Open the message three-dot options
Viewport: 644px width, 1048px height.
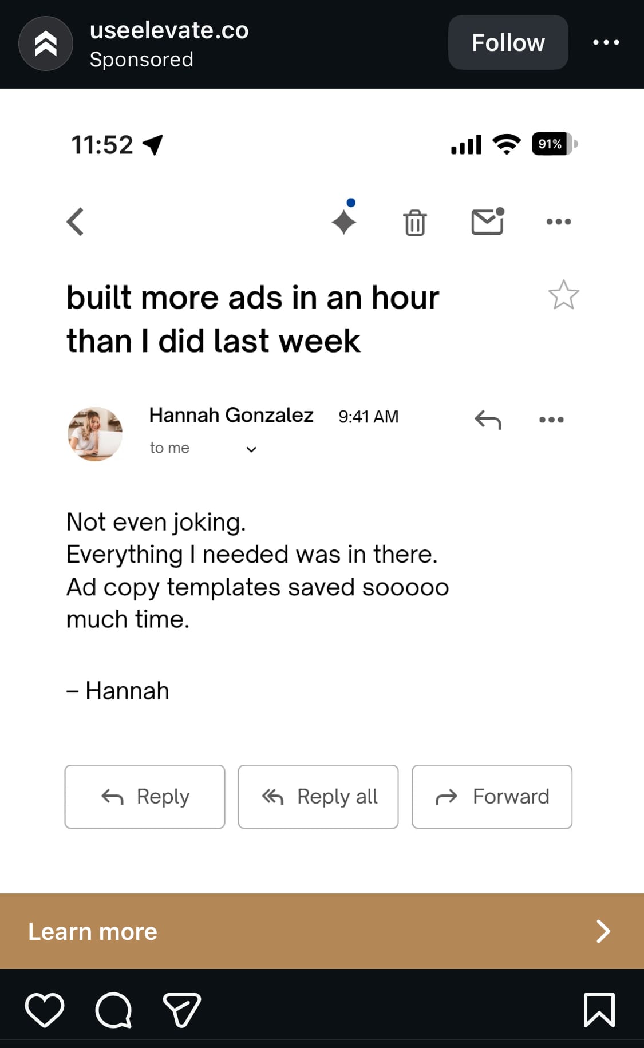(x=551, y=420)
